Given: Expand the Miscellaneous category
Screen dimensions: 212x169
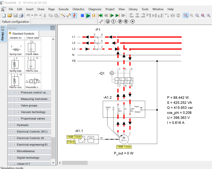Looking at the screenshot, I should [x=14, y=151].
